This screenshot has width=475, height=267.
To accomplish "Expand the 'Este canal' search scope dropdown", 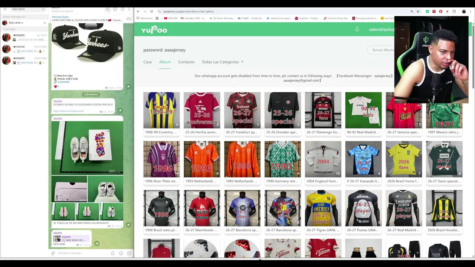I will pyautogui.click(x=16, y=23).
